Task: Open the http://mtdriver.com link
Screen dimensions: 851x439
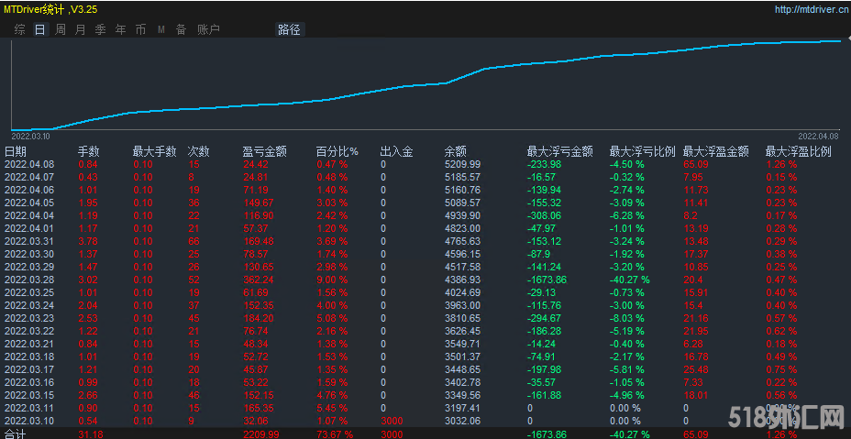Action: click(807, 10)
